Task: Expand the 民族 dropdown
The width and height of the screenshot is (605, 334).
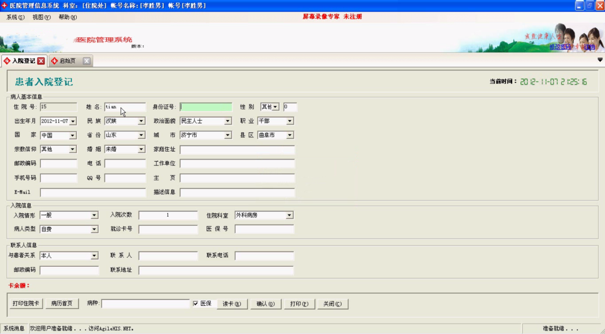Action: 141,121
